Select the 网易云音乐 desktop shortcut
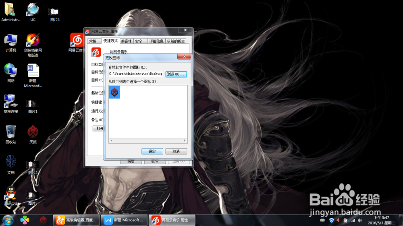Viewport: 403px width, 226px height. coord(76,42)
